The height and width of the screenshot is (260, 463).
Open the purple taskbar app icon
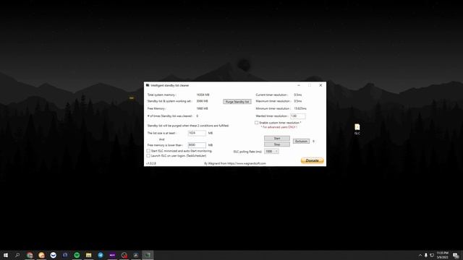(112, 255)
